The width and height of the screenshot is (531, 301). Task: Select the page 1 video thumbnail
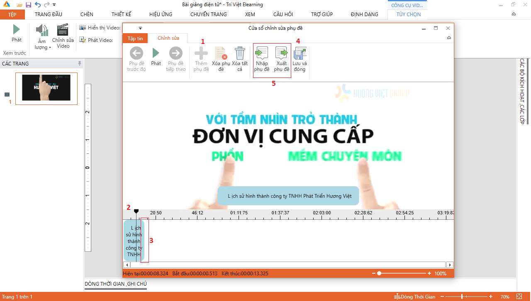46,89
